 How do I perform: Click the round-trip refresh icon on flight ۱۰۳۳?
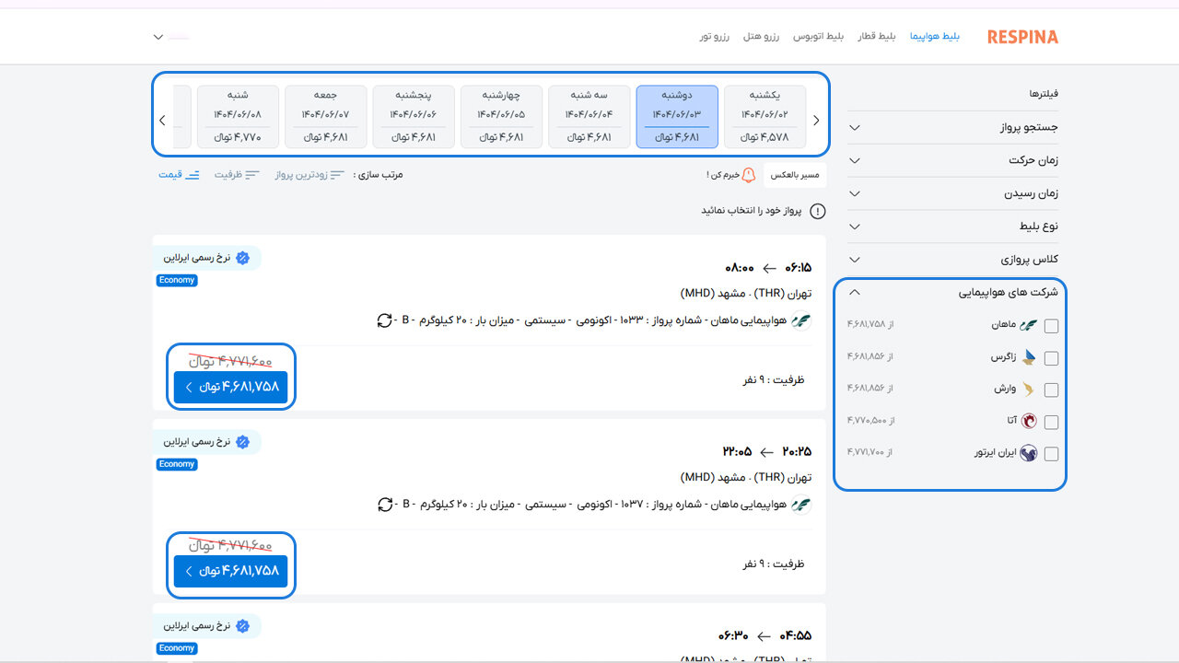(385, 320)
